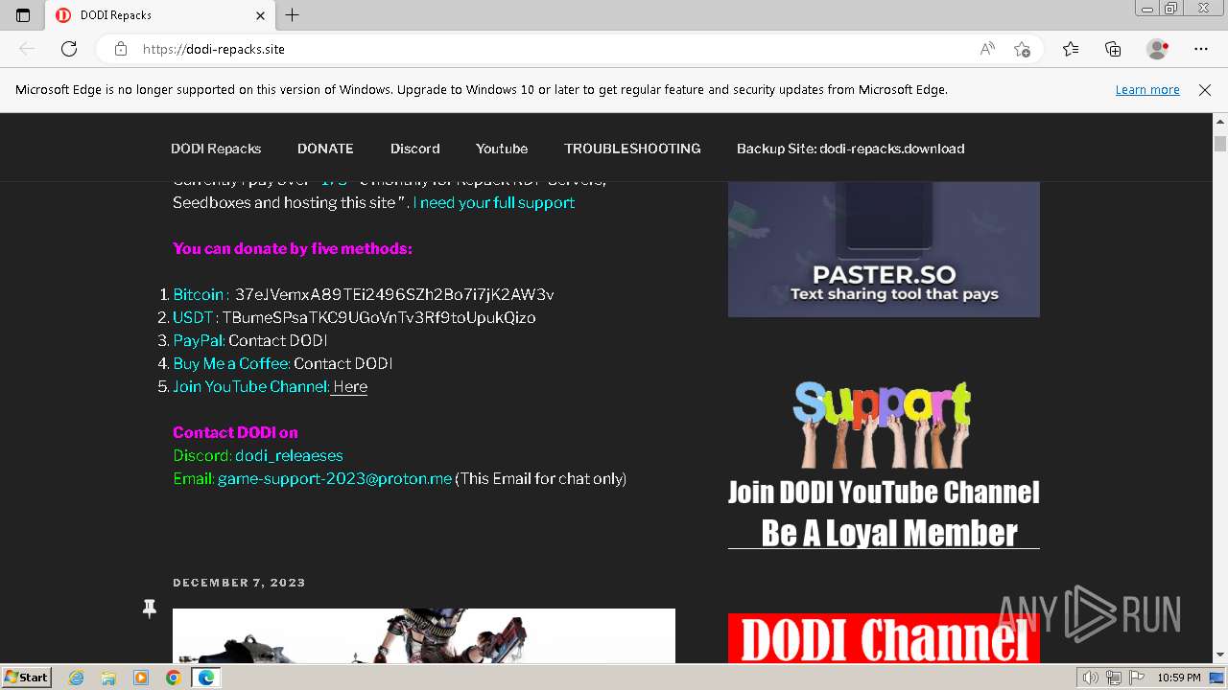Open the TROUBLESHOOTING menu item
Screen dimensions: 1228x690
pyautogui.click(x=632, y=149)
